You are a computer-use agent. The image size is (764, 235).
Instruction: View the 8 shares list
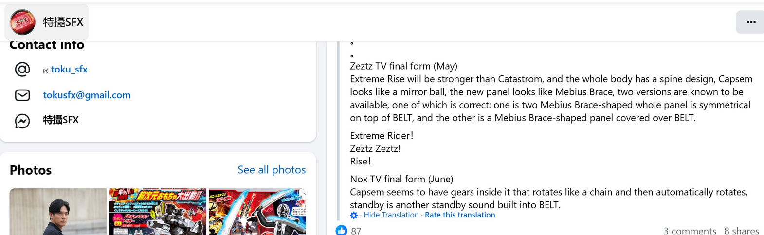point(741,231)
